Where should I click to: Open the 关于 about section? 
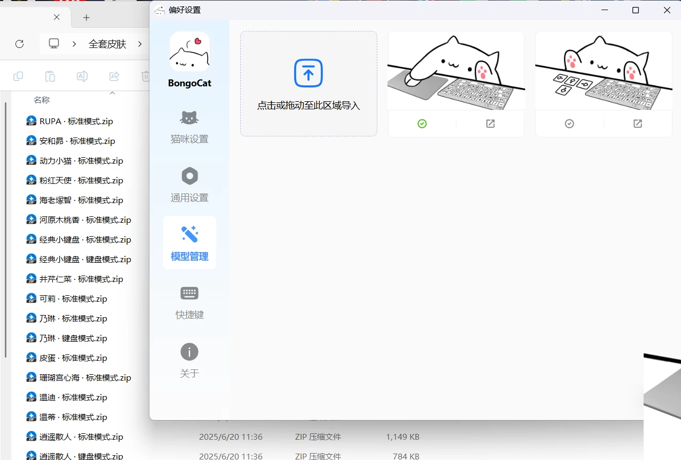pyautogui.click(x=189, y=362)
